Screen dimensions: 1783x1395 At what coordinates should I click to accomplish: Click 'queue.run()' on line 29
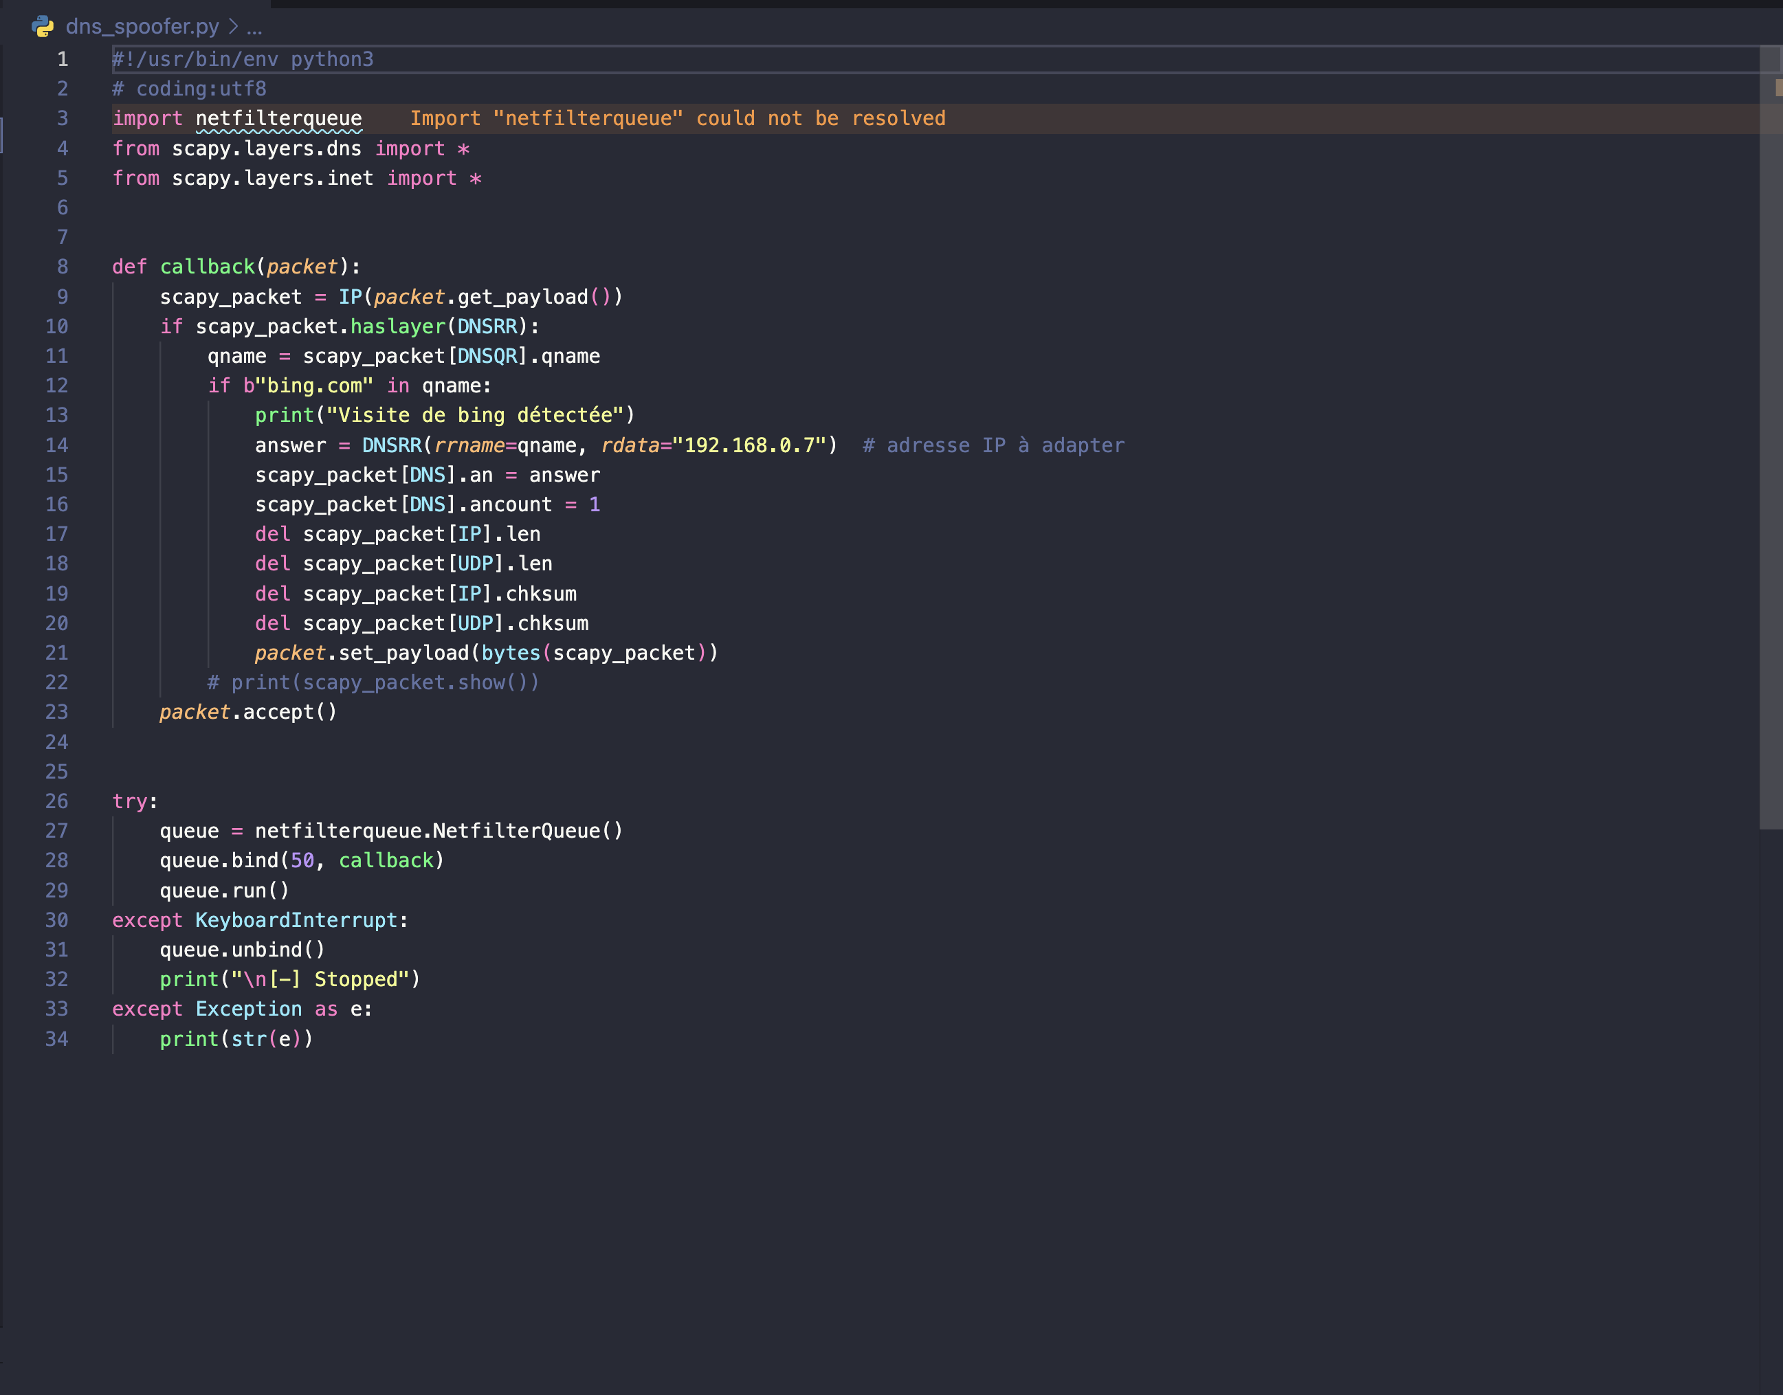[x=225, y=890]
